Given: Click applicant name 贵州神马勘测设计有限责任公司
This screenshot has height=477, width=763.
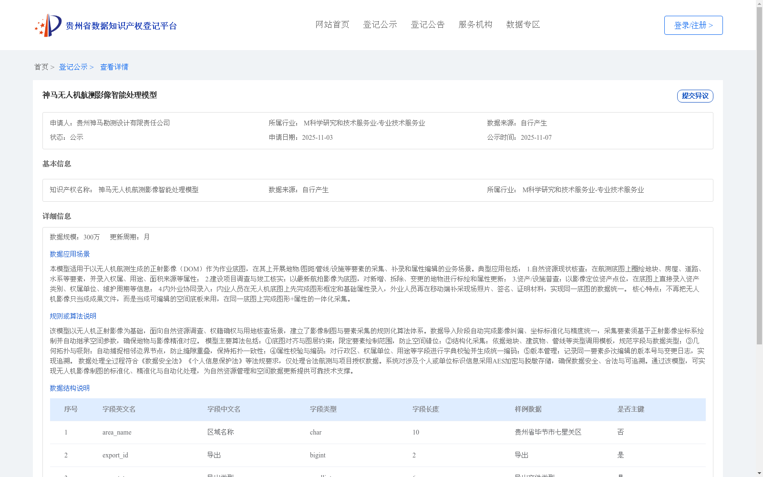Looking at the screenshot, I should [x=123, y=123].
